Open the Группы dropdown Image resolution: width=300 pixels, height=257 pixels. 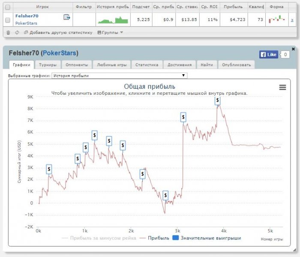pos(110,33)
